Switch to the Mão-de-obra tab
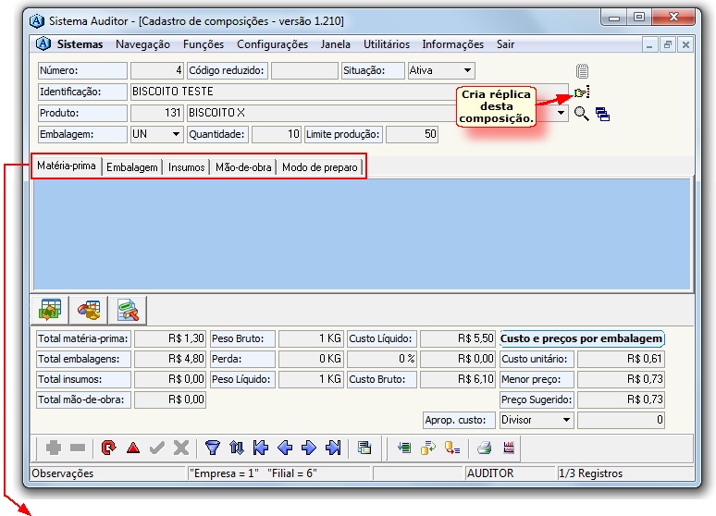The image size is (716, 516). click(x=243, y=167)
